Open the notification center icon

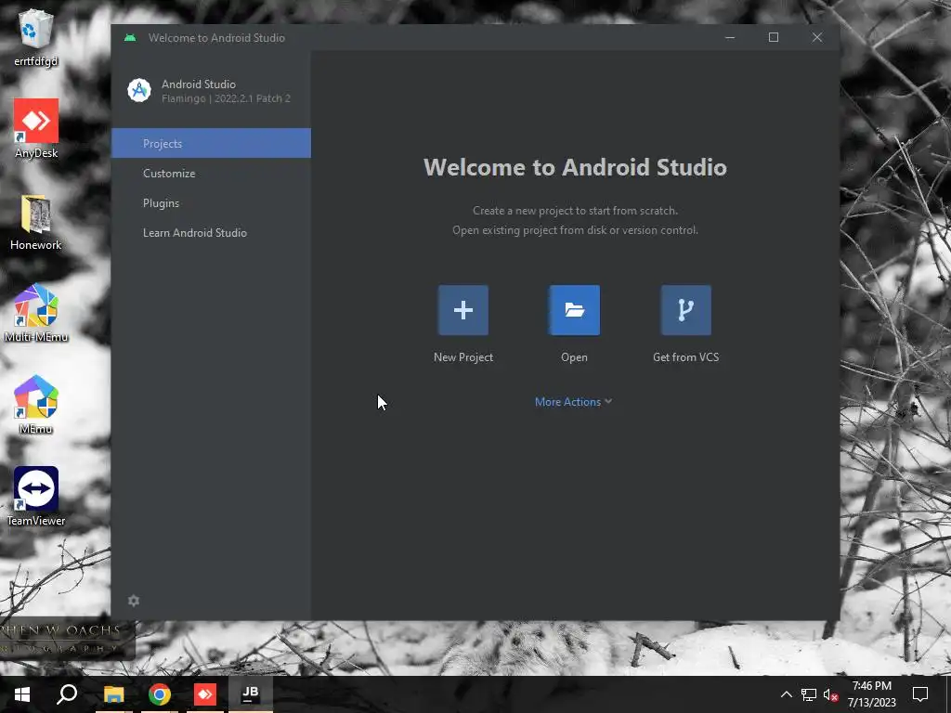pos(920,694)
